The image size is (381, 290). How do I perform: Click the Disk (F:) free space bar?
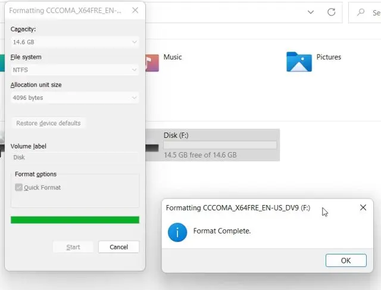[220, 145]
